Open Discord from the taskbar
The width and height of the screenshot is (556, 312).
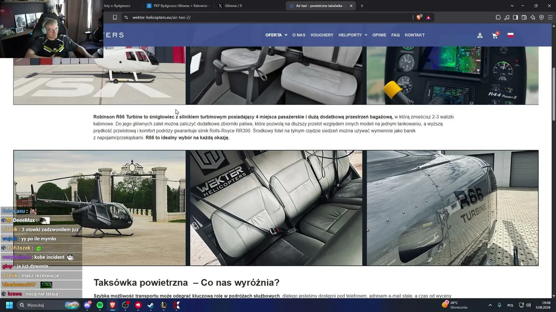pyautogui.click(x=88, y=305)
